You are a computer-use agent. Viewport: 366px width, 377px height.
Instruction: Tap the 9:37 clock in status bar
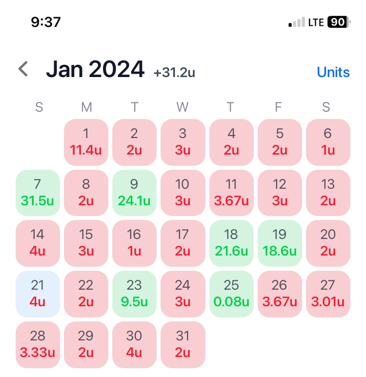(46, 22)
